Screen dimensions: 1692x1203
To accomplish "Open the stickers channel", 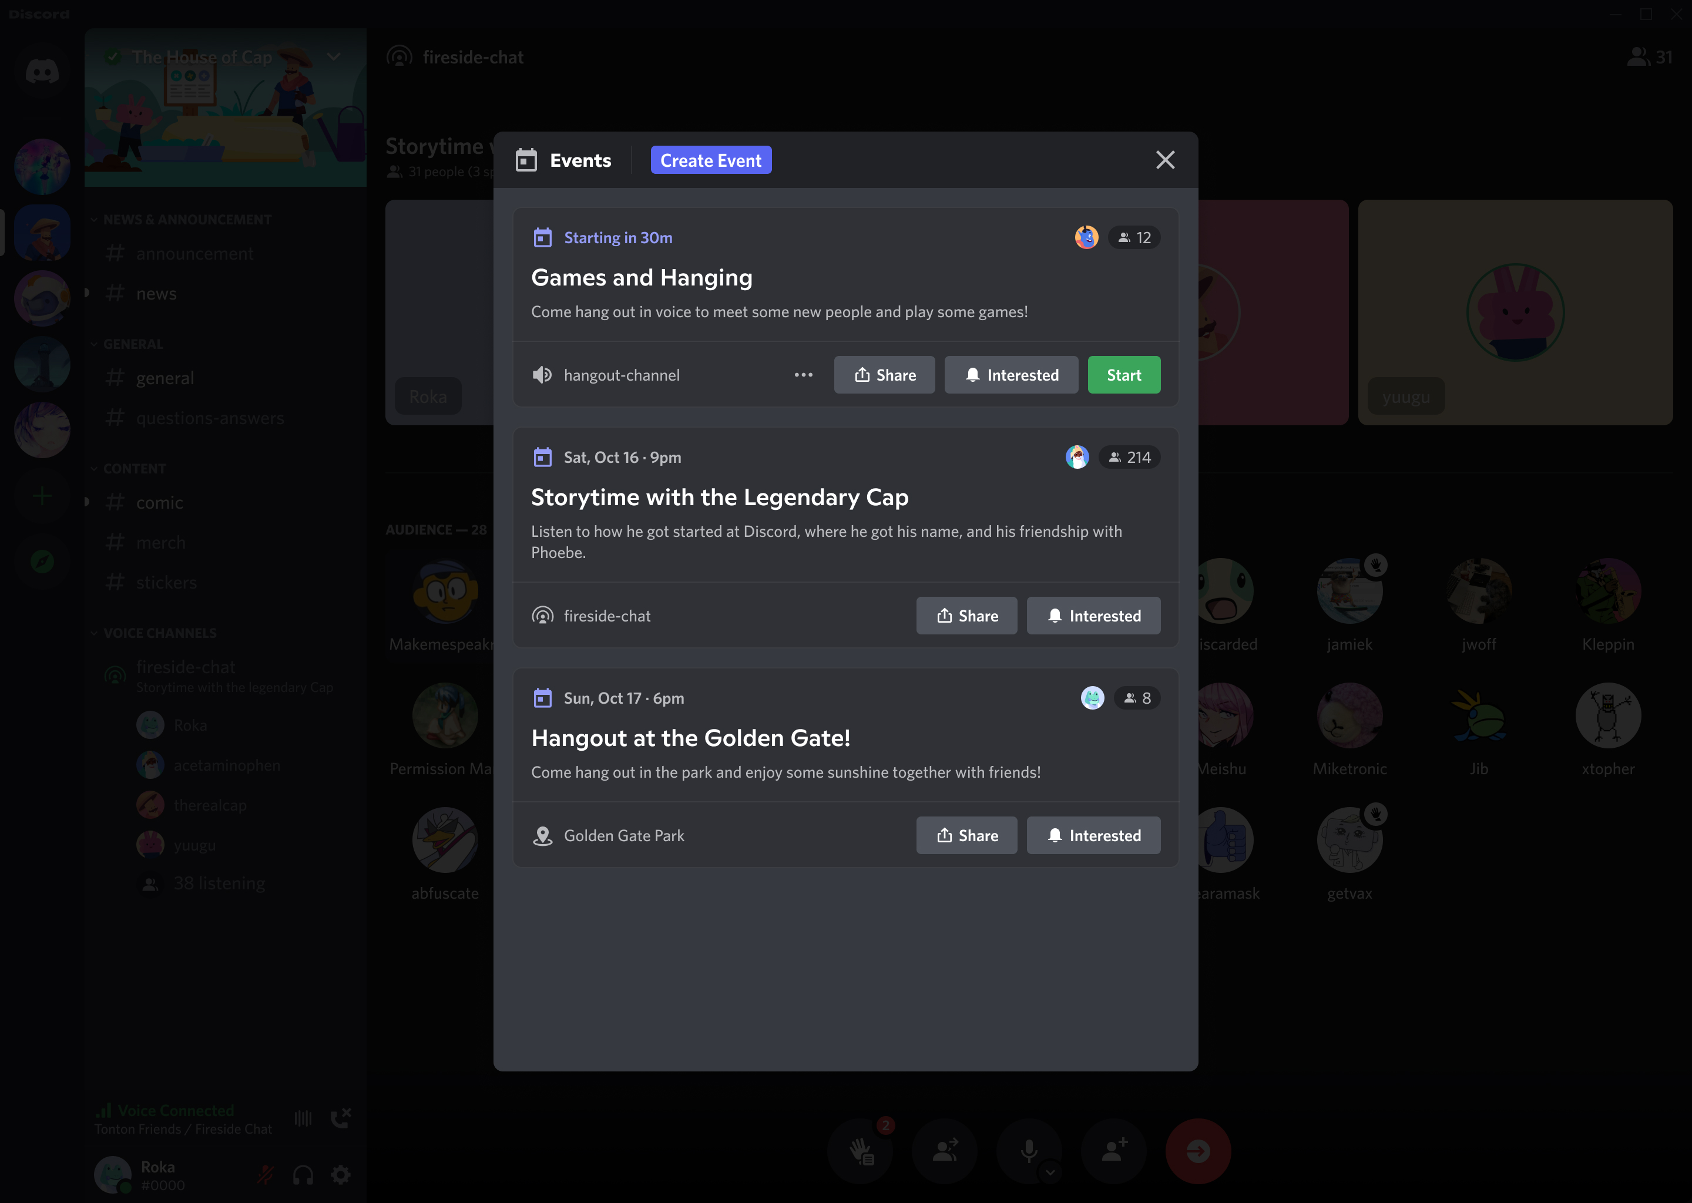I will 166,583.
